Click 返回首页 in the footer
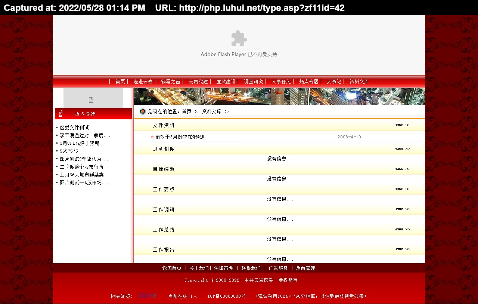478x304 pixels. (x=172, y=268)
